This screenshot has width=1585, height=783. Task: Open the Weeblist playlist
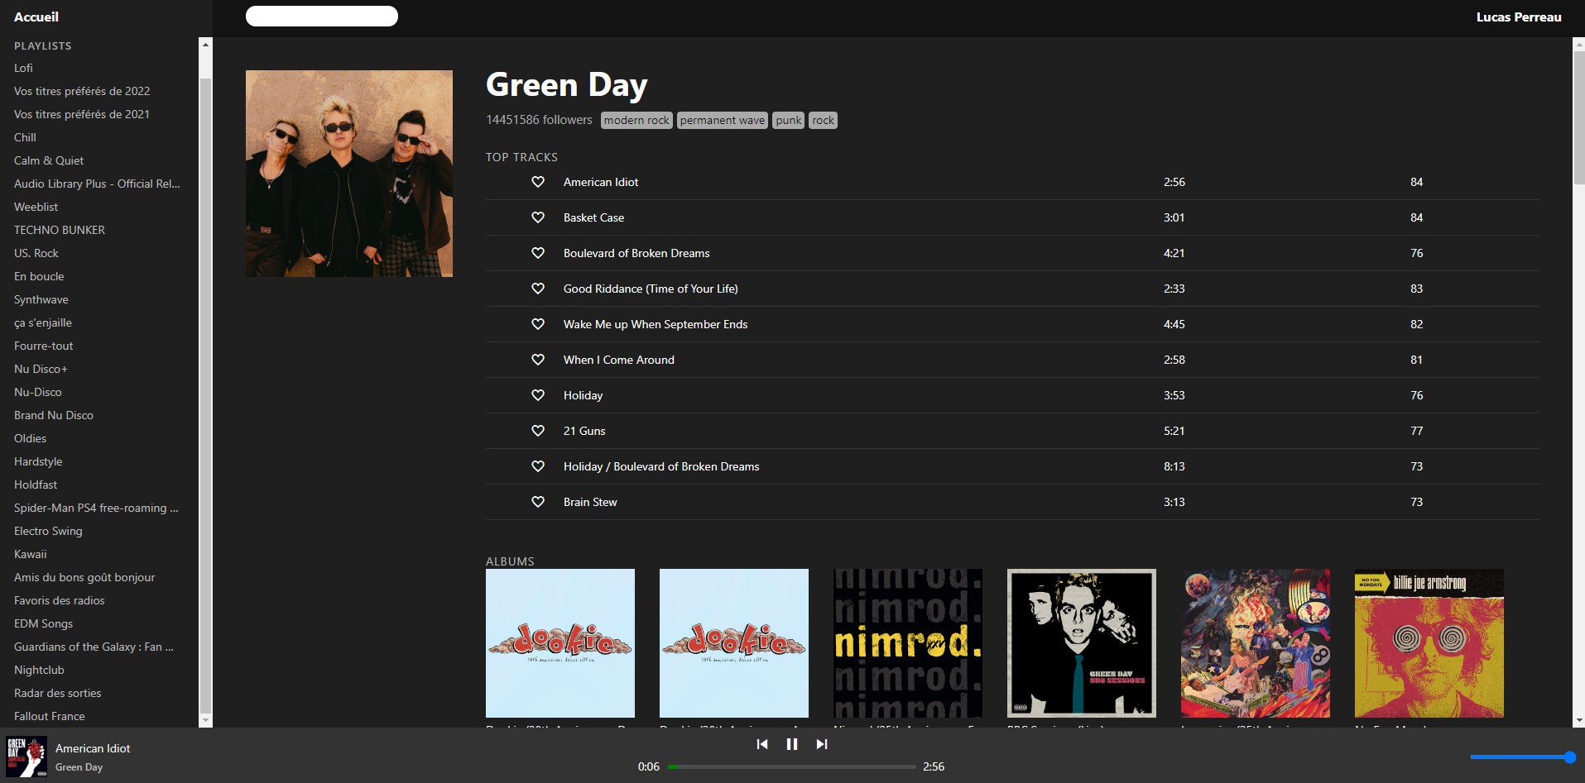click(x=36, y=207)
